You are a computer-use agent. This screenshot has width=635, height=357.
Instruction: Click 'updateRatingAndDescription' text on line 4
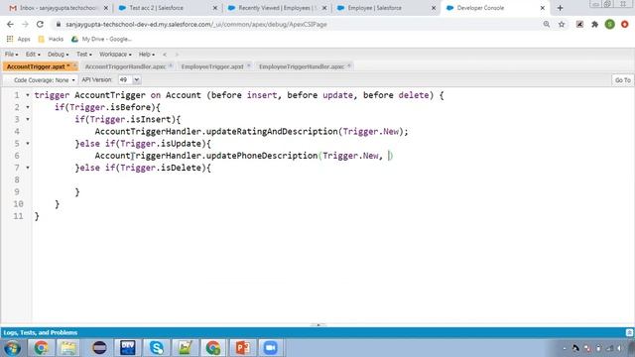(272, 131)
